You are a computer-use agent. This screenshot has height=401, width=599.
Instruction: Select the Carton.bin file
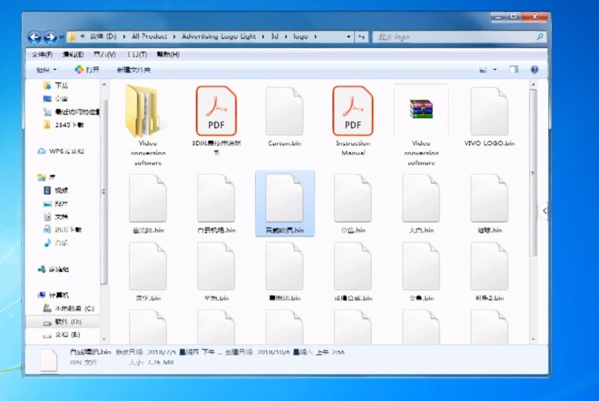285,117
